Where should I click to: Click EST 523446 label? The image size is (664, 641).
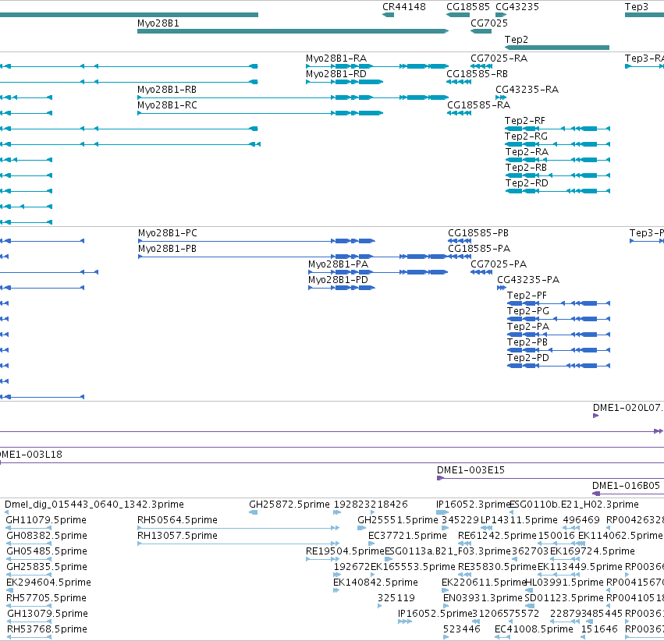pos(462,629)
